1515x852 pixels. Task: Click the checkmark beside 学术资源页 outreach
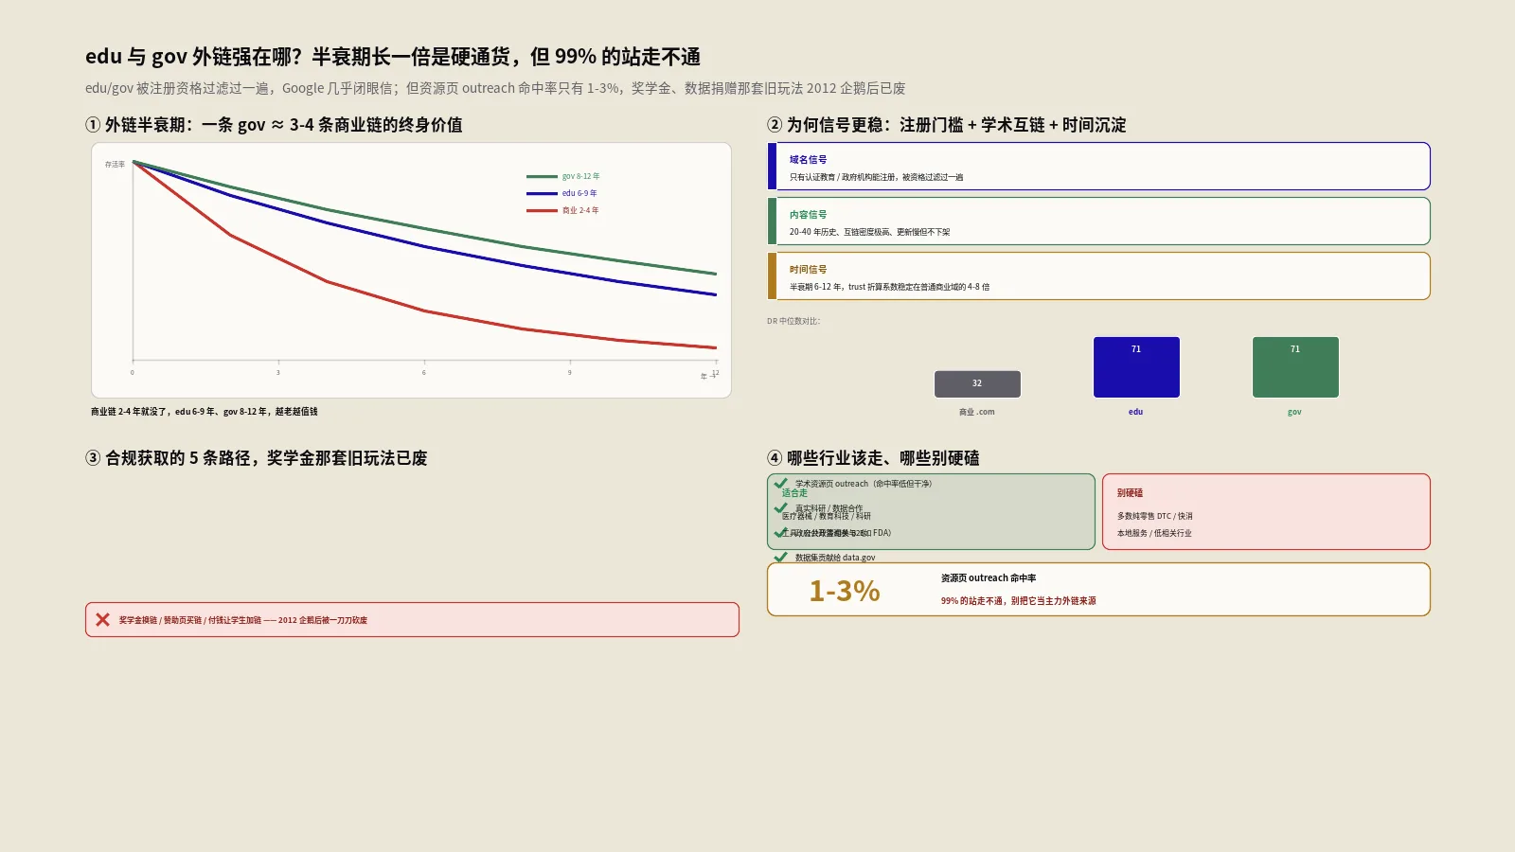point(781,483)
